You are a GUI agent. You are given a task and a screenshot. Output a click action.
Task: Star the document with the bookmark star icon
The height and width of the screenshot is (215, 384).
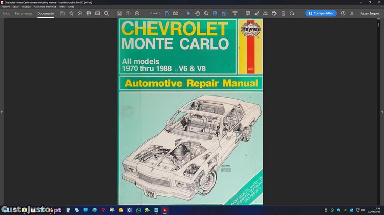pos(71,13)
